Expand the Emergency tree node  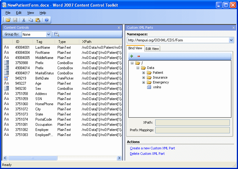(143, 82)
